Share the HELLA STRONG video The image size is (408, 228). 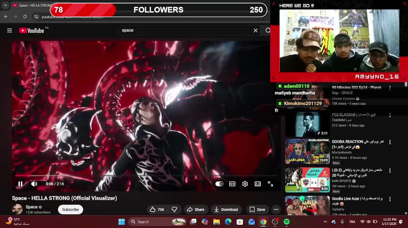click(x=196, y=209)
